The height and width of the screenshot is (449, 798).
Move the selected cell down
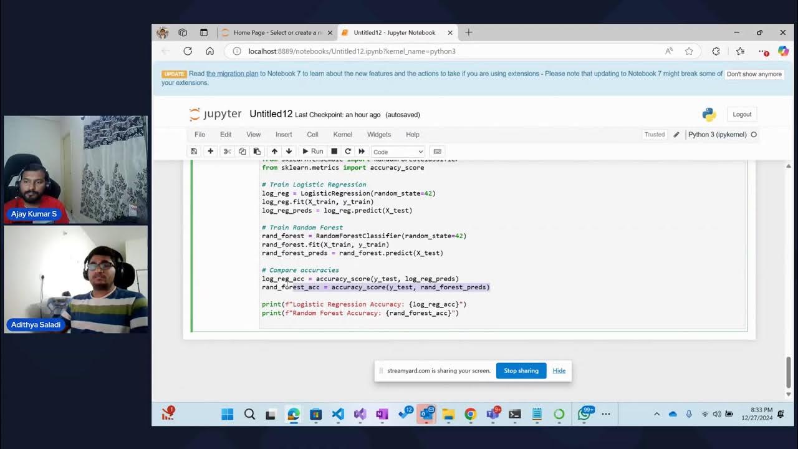point(289,152)
